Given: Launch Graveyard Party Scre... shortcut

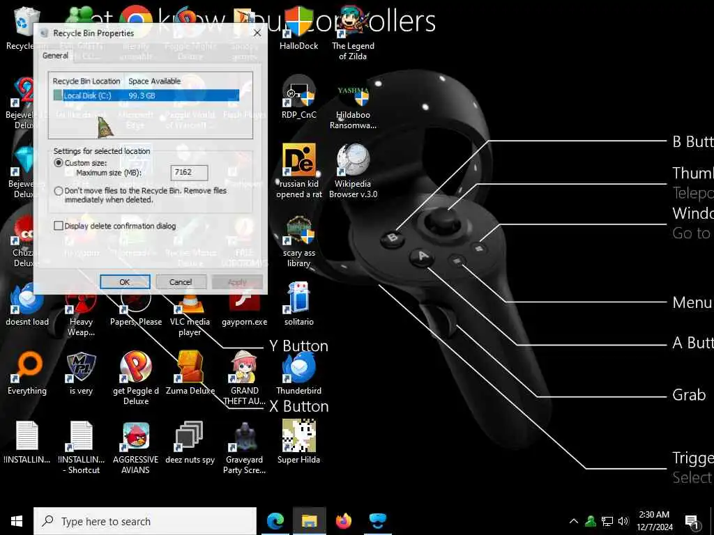Looking at the screenshot, I should (245, 447).
